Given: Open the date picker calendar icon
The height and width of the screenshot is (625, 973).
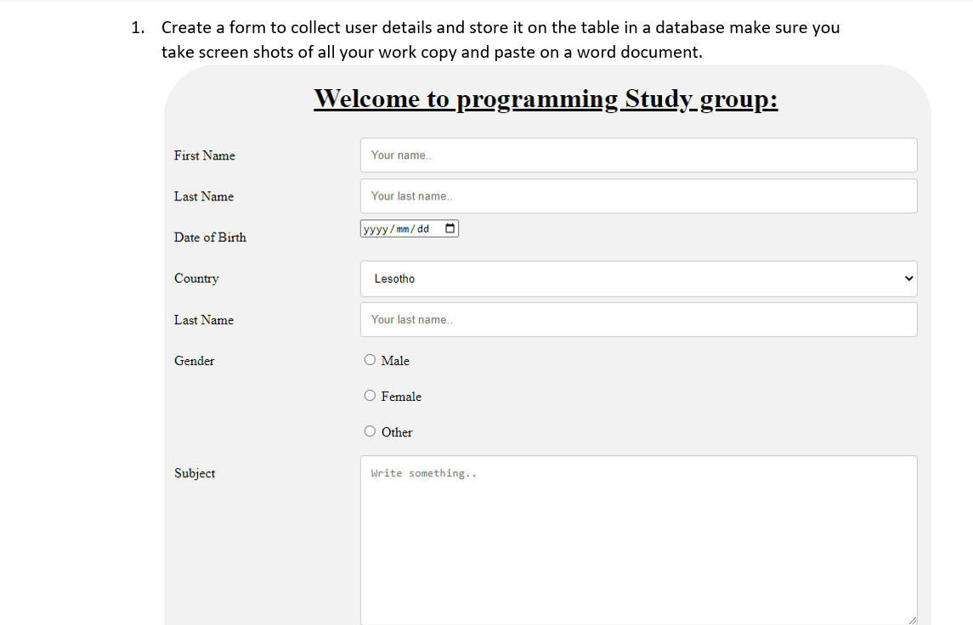Looking at the screenshot, I should (x=450, y=228).
